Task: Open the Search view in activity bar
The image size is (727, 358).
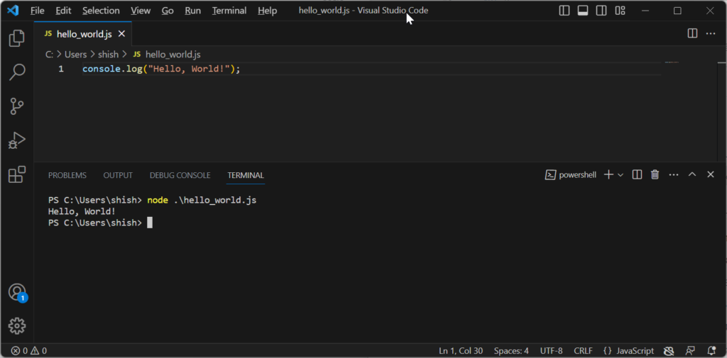Action: pos(17,72)
